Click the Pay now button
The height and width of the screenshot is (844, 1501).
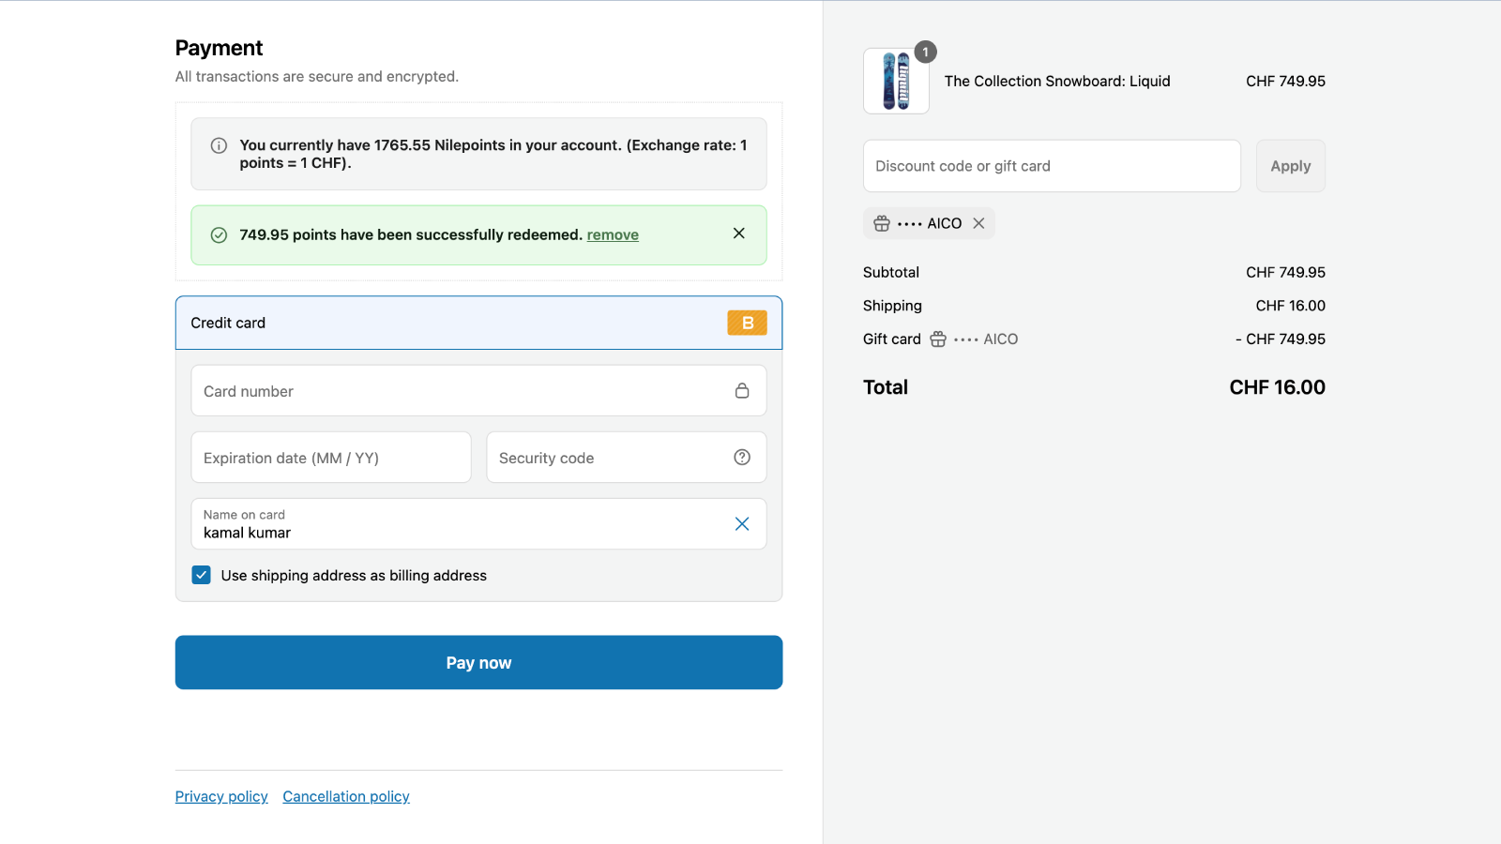click(478, 663)
